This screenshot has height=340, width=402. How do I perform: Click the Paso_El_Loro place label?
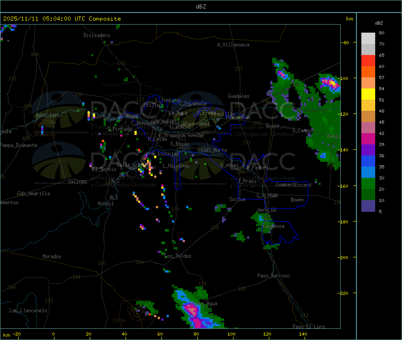(309, 327)
